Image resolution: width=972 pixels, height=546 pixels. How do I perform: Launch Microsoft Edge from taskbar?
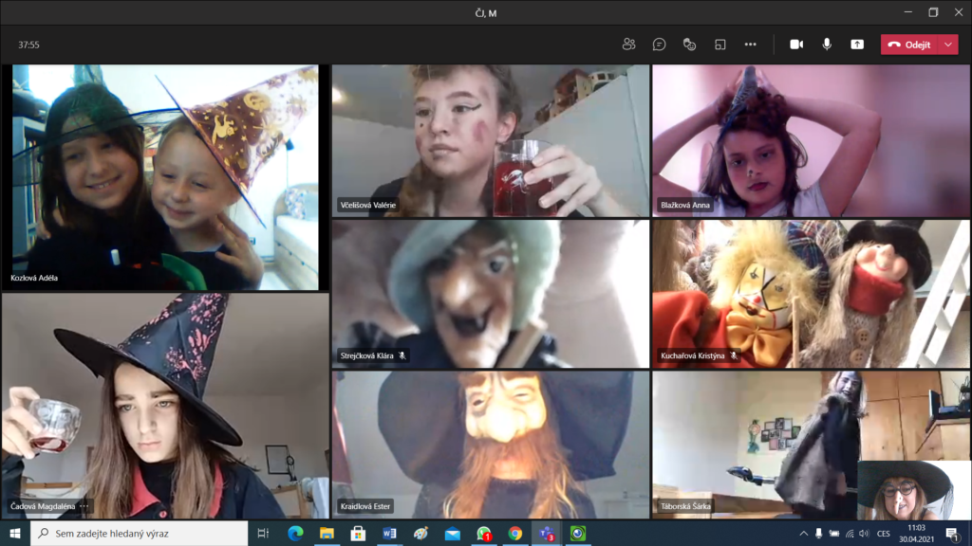tap(295, 533)
